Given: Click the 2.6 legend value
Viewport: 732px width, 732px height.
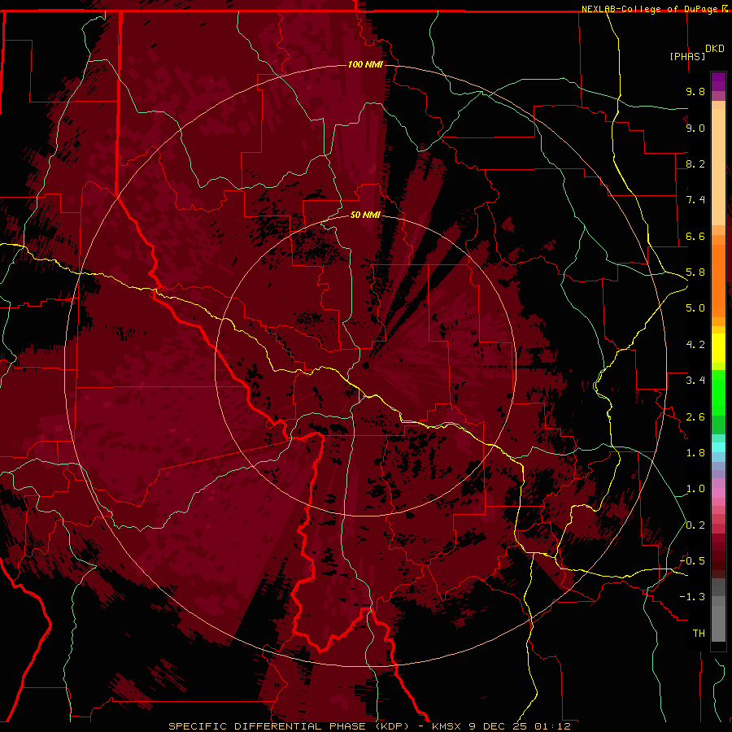Looking at the screenshot, I should pyautogui.click(x=695, y=417).
